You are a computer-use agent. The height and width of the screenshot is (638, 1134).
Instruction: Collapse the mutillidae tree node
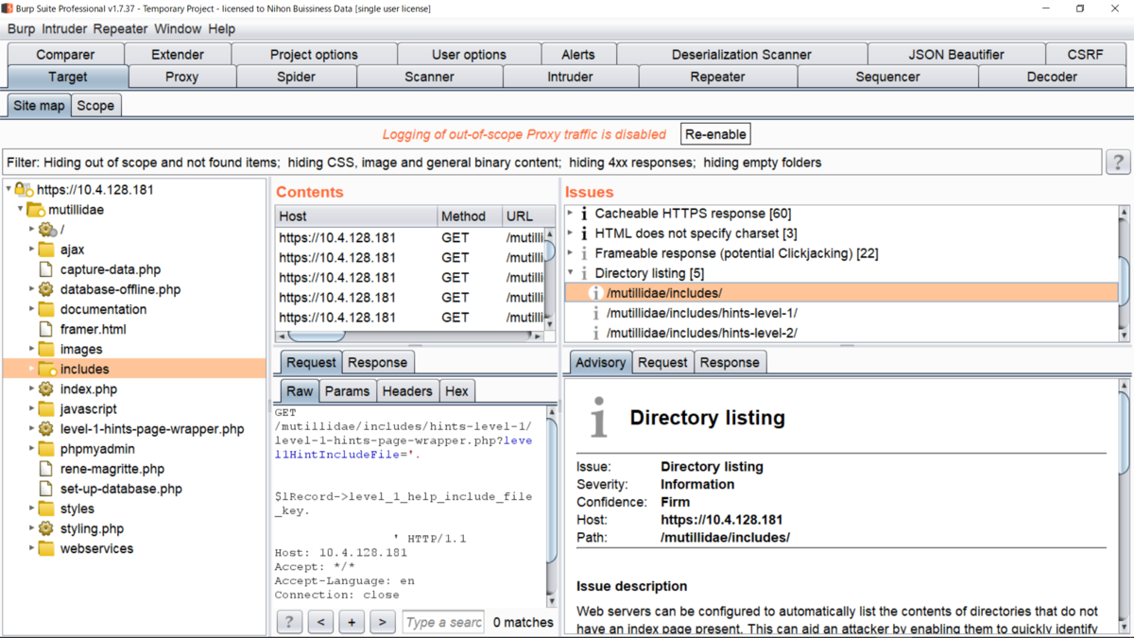point(21,210)
